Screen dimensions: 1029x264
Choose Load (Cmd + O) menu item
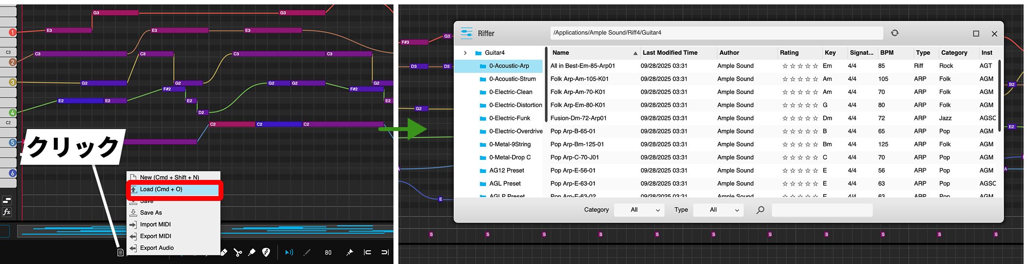pos(174,190)
